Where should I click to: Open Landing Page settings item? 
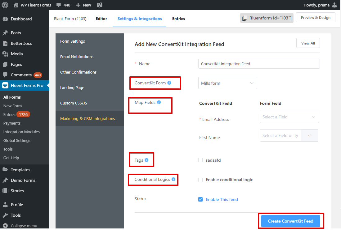(x=90, y=88)
